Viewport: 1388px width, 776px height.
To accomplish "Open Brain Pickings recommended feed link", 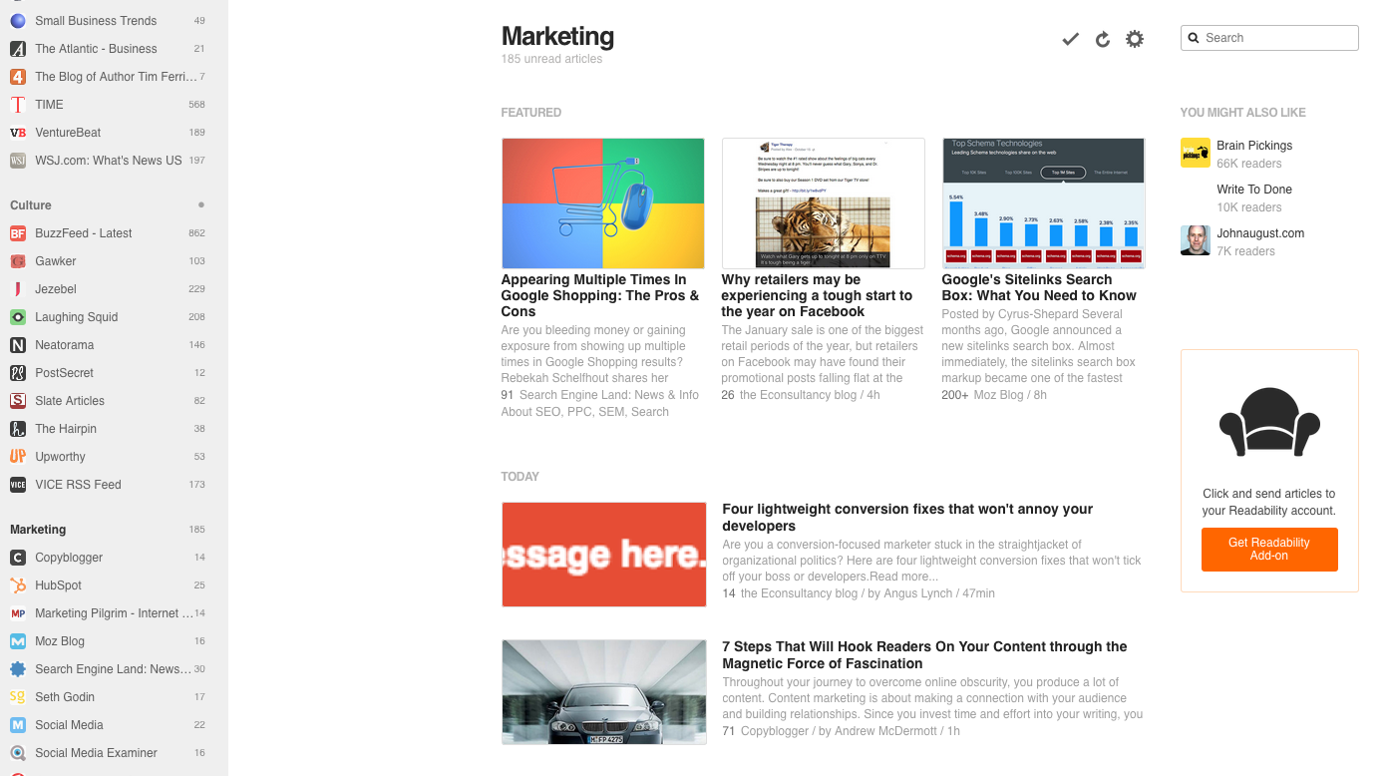I will tap(1254, 146).
